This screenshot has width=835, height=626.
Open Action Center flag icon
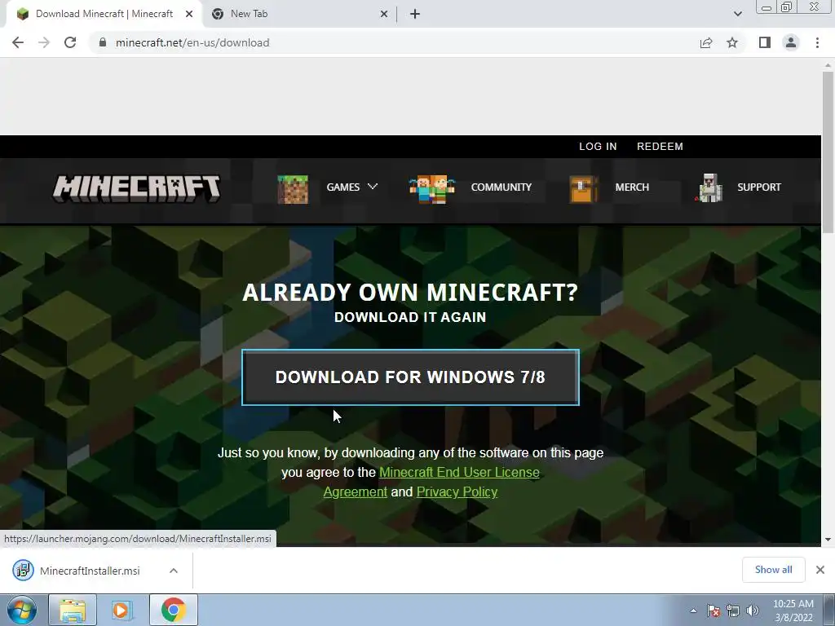point(714,611)
